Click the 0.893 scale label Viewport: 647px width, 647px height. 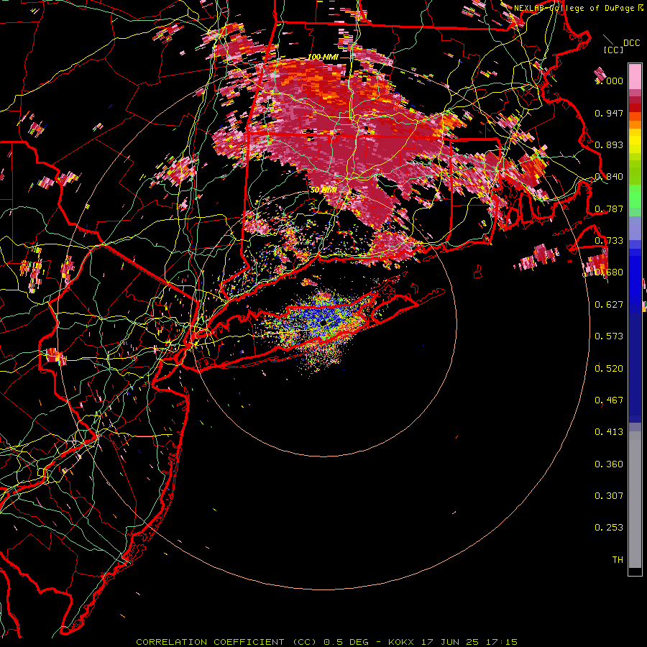[609, 144]
